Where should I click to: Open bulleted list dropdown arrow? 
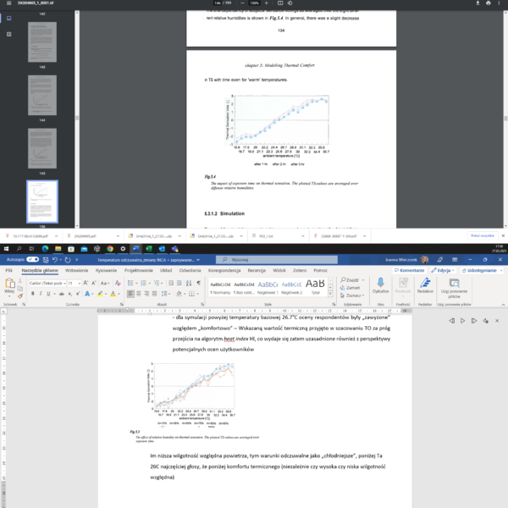click(x=136, y=283)
